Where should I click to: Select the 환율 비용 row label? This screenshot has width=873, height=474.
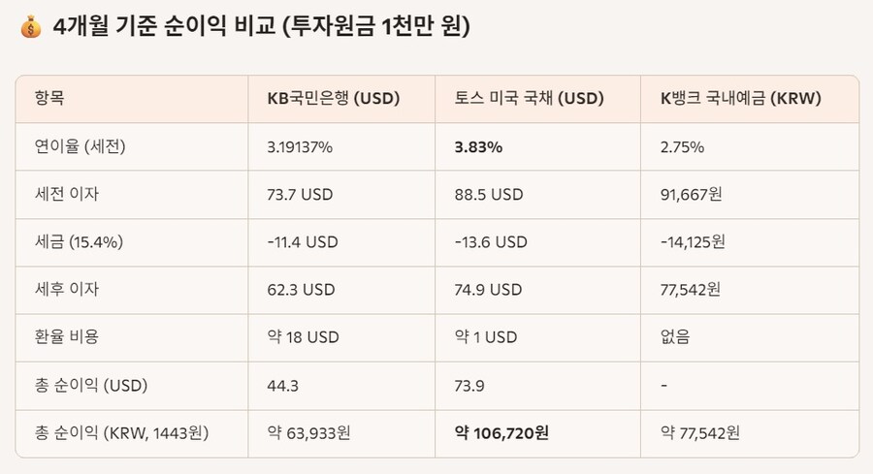pos(66,337)
